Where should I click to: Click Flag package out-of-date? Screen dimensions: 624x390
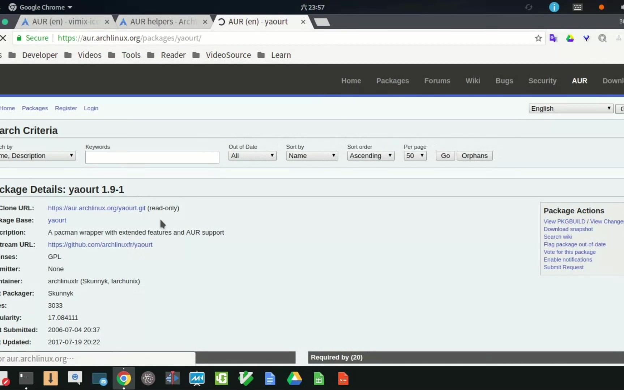pos(574,244)
